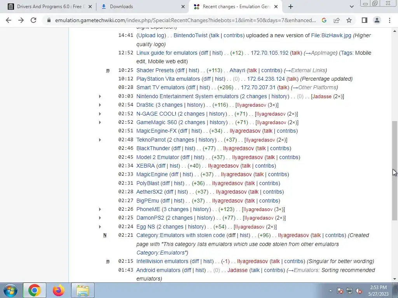Click the address bar URL field
This screenshot has width=398, height=298.
point(185,20)
